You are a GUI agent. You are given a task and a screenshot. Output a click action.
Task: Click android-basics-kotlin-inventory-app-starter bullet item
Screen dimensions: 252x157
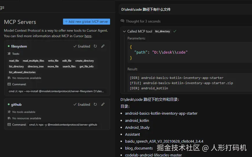click(x=161, y=113)
